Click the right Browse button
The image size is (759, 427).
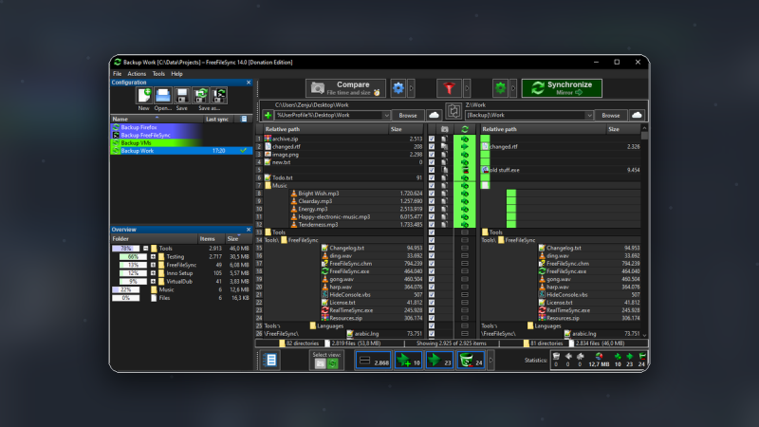click(610, 115)
